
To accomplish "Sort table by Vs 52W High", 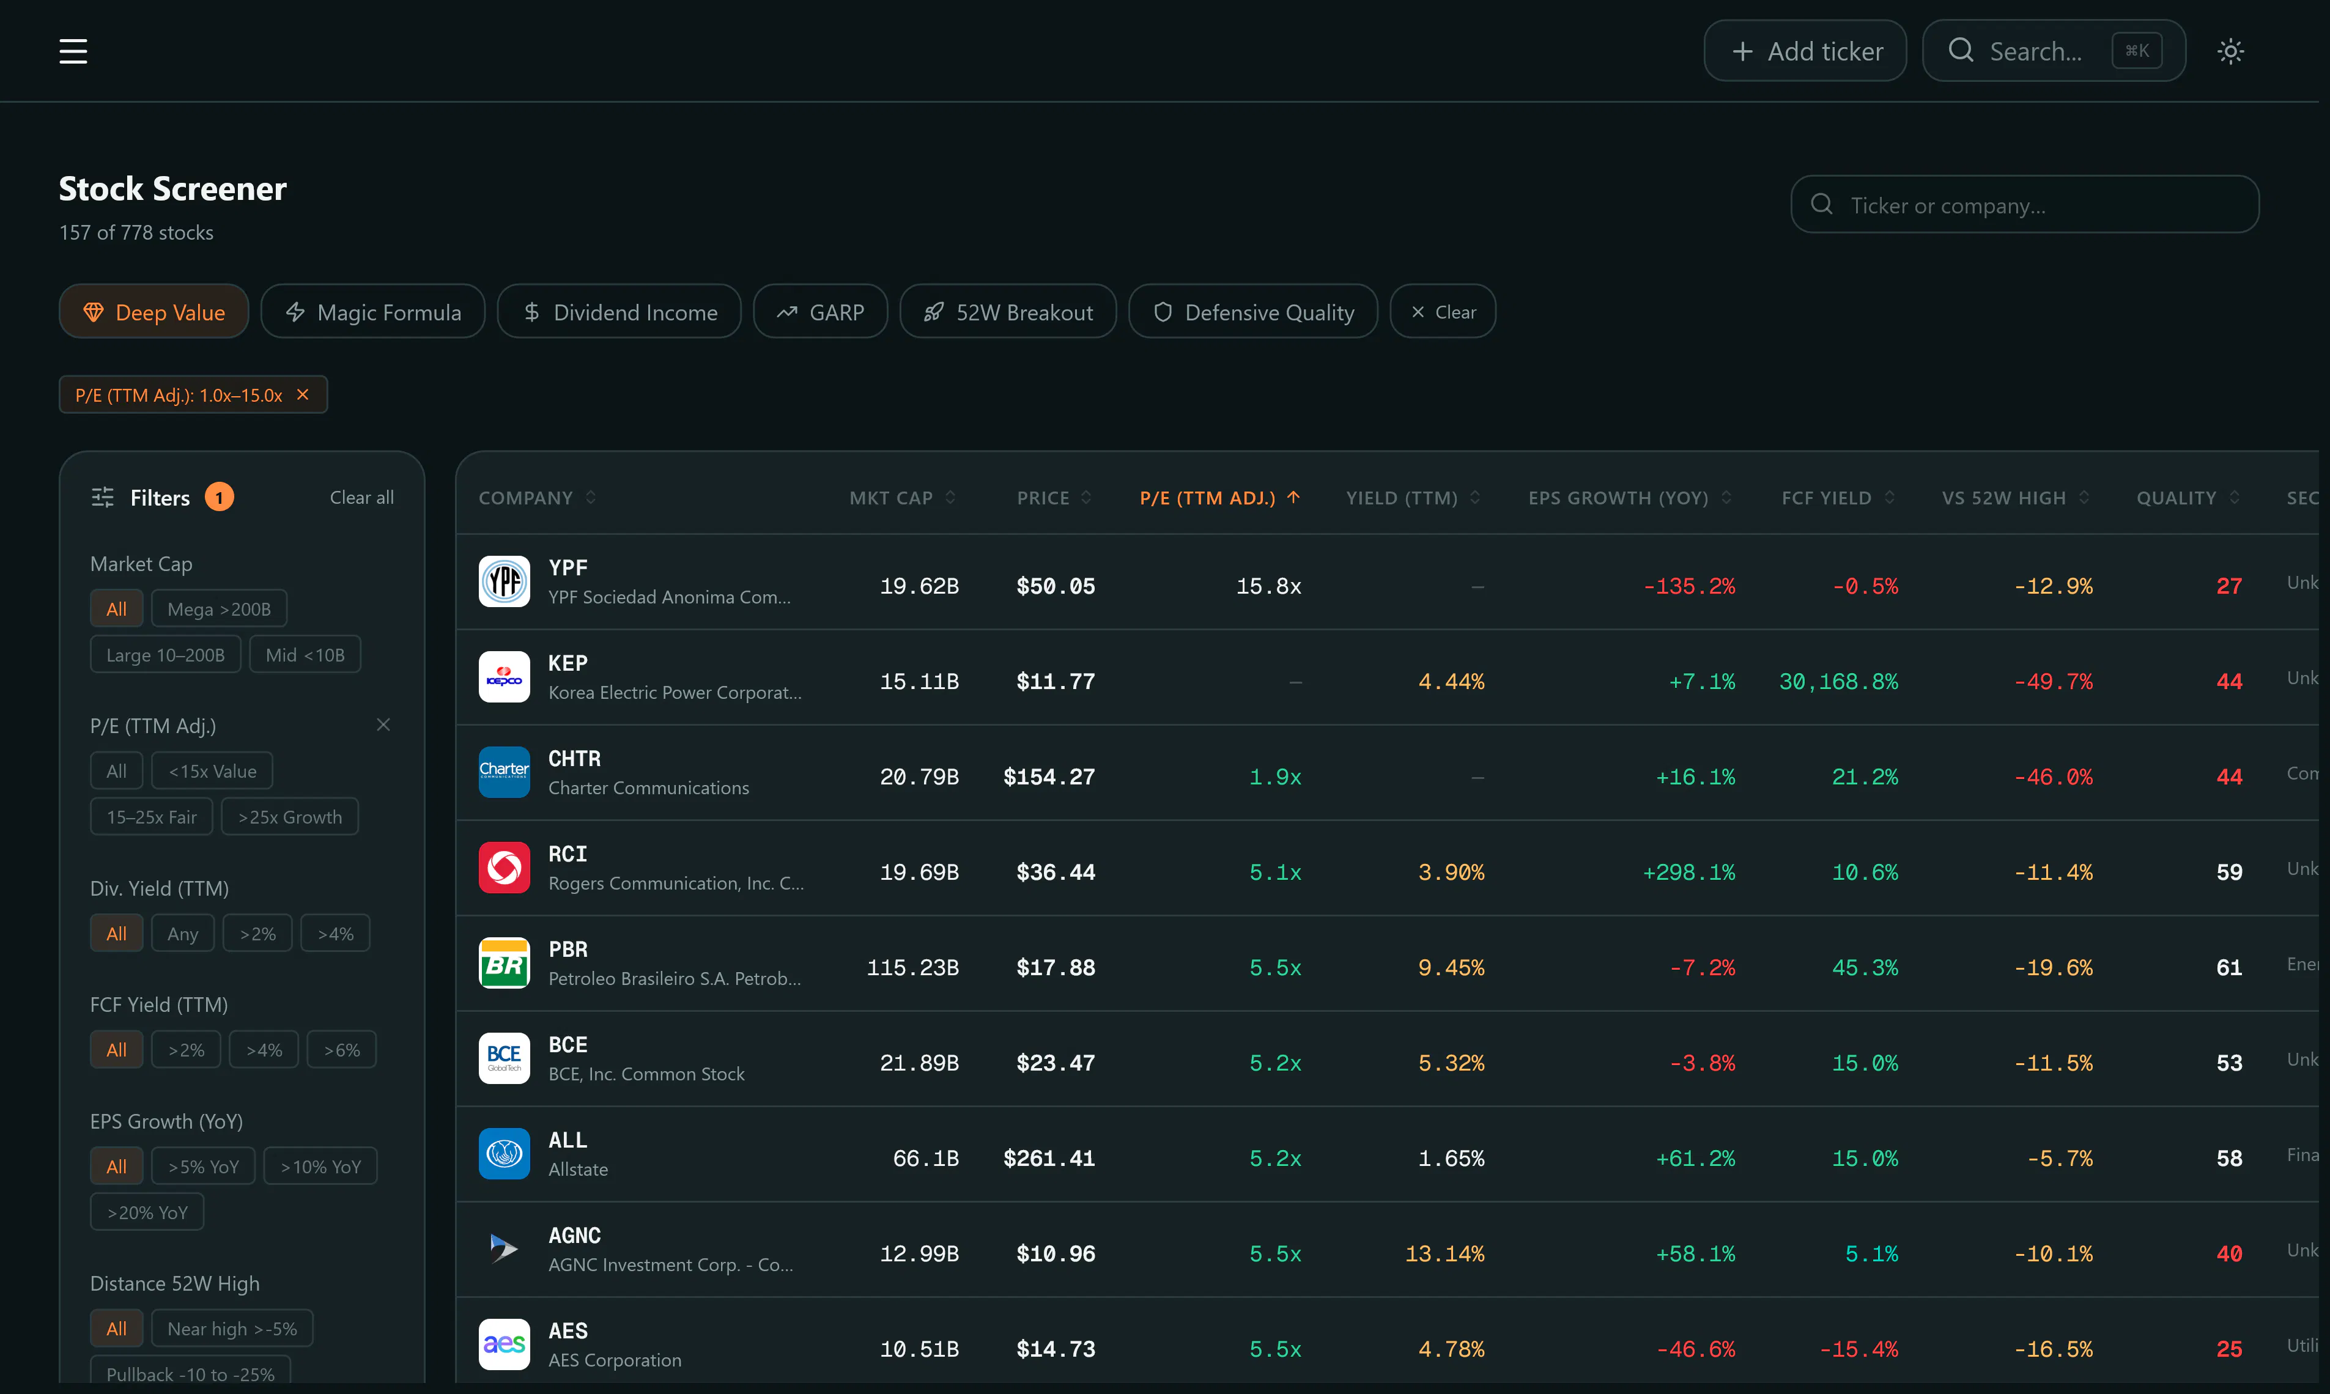I will click(x=2016, y=498).
